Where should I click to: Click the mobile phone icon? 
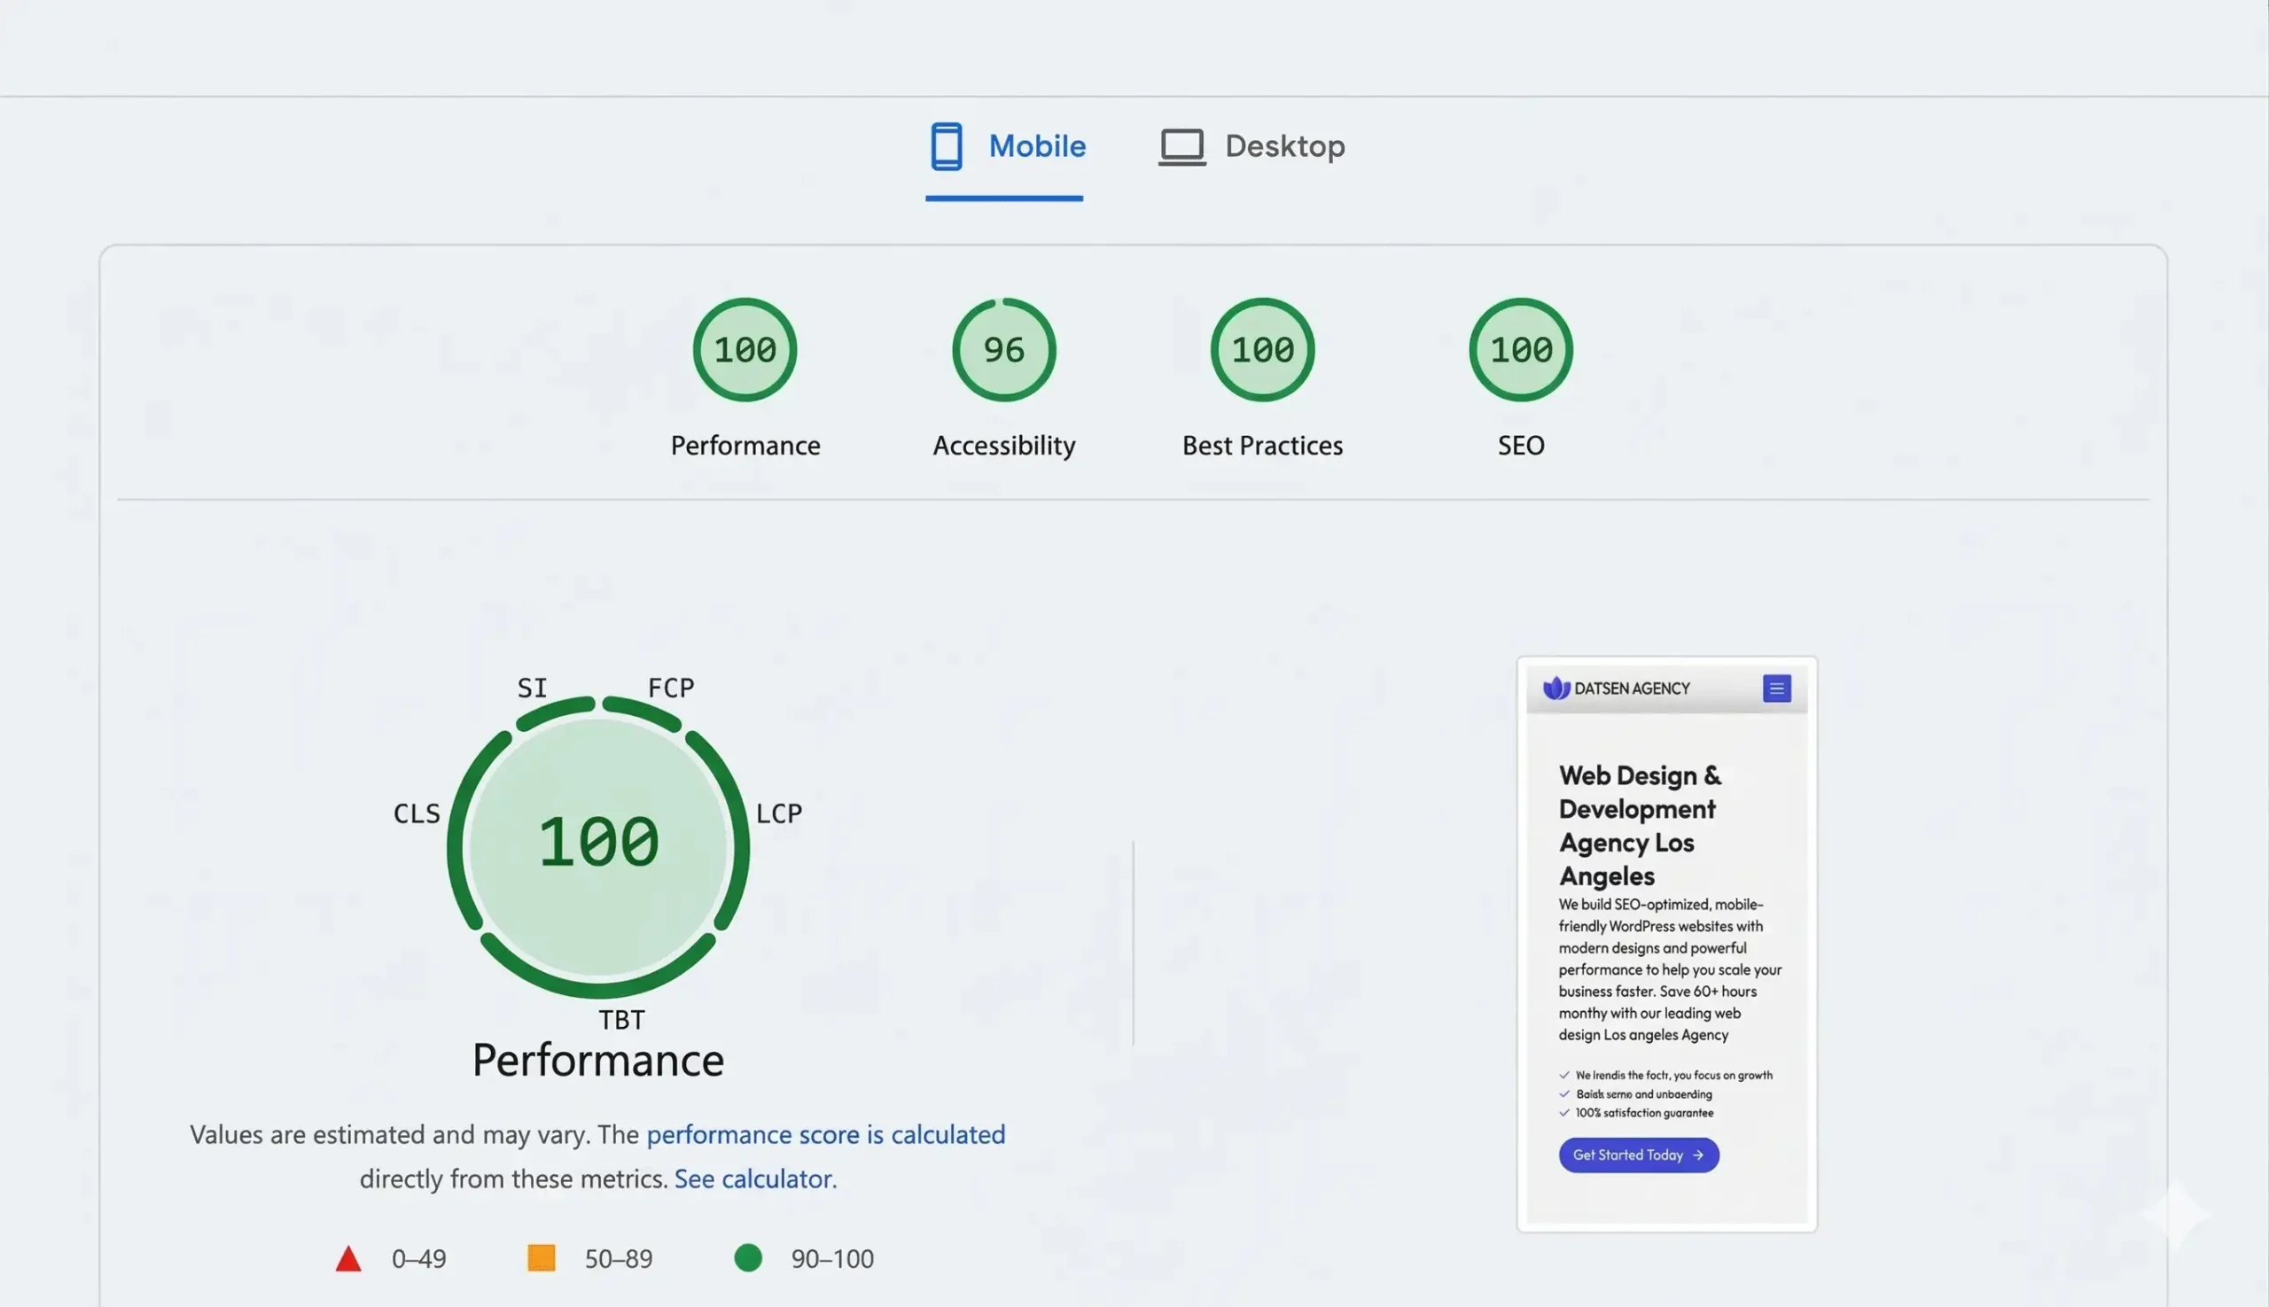[947, 146]
